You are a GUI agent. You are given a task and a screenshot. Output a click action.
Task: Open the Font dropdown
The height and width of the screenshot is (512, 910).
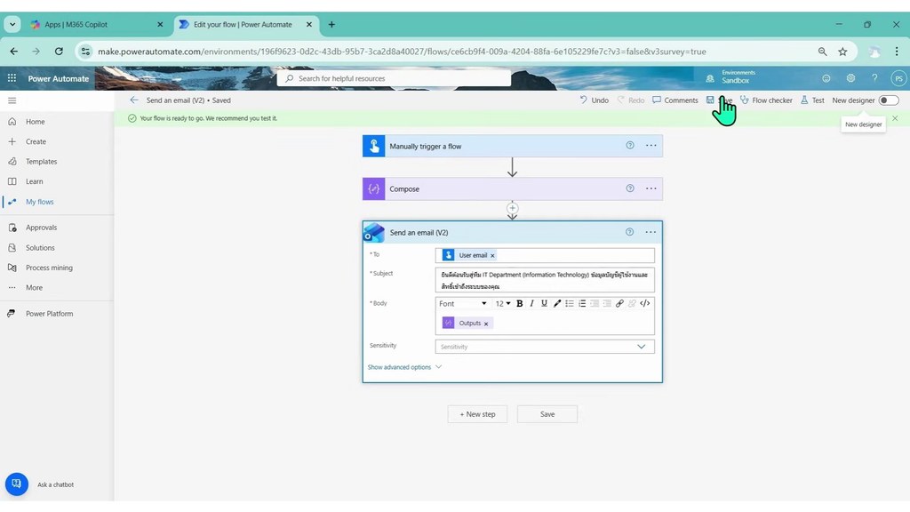[x=462, y=304]
